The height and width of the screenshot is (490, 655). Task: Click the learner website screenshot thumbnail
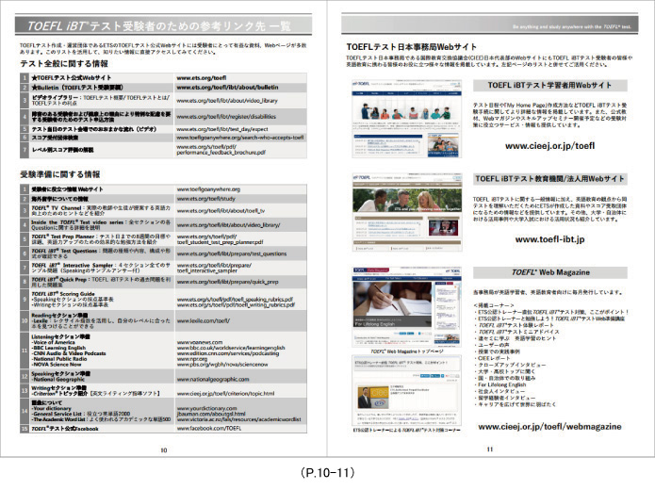[407, 119]
